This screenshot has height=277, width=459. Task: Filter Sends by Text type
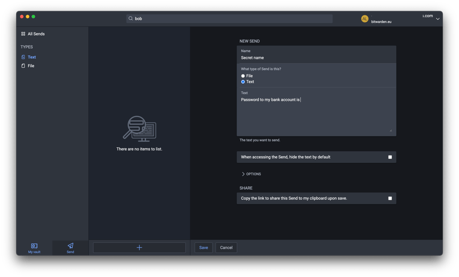click(29, 57)
